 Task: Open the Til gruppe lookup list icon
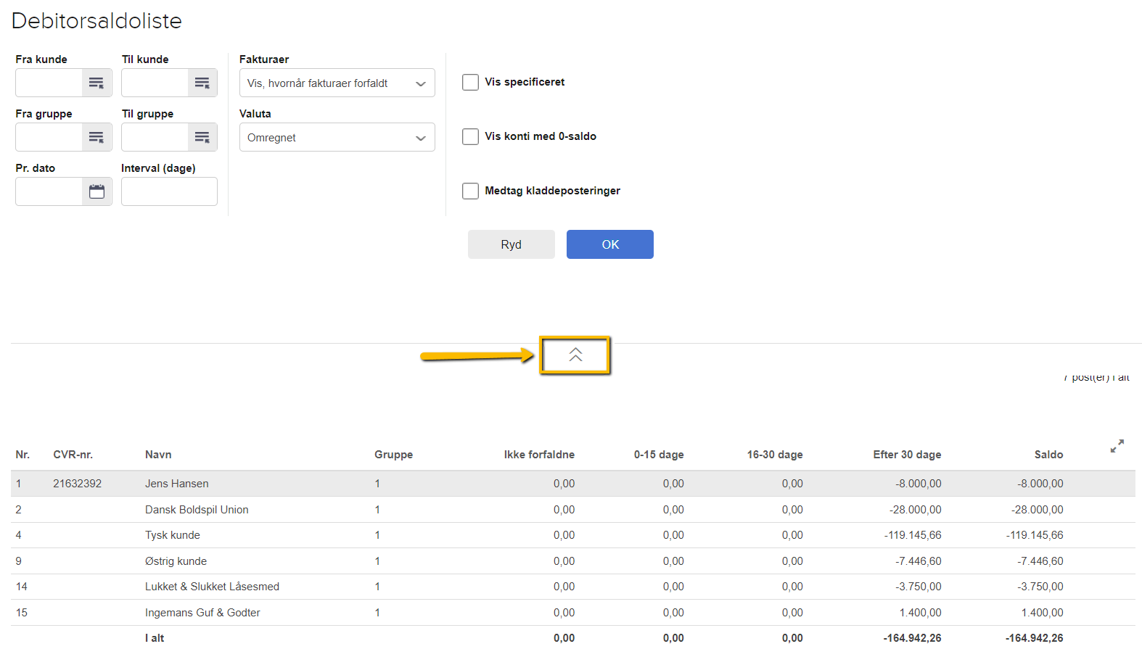pos(202,137)
